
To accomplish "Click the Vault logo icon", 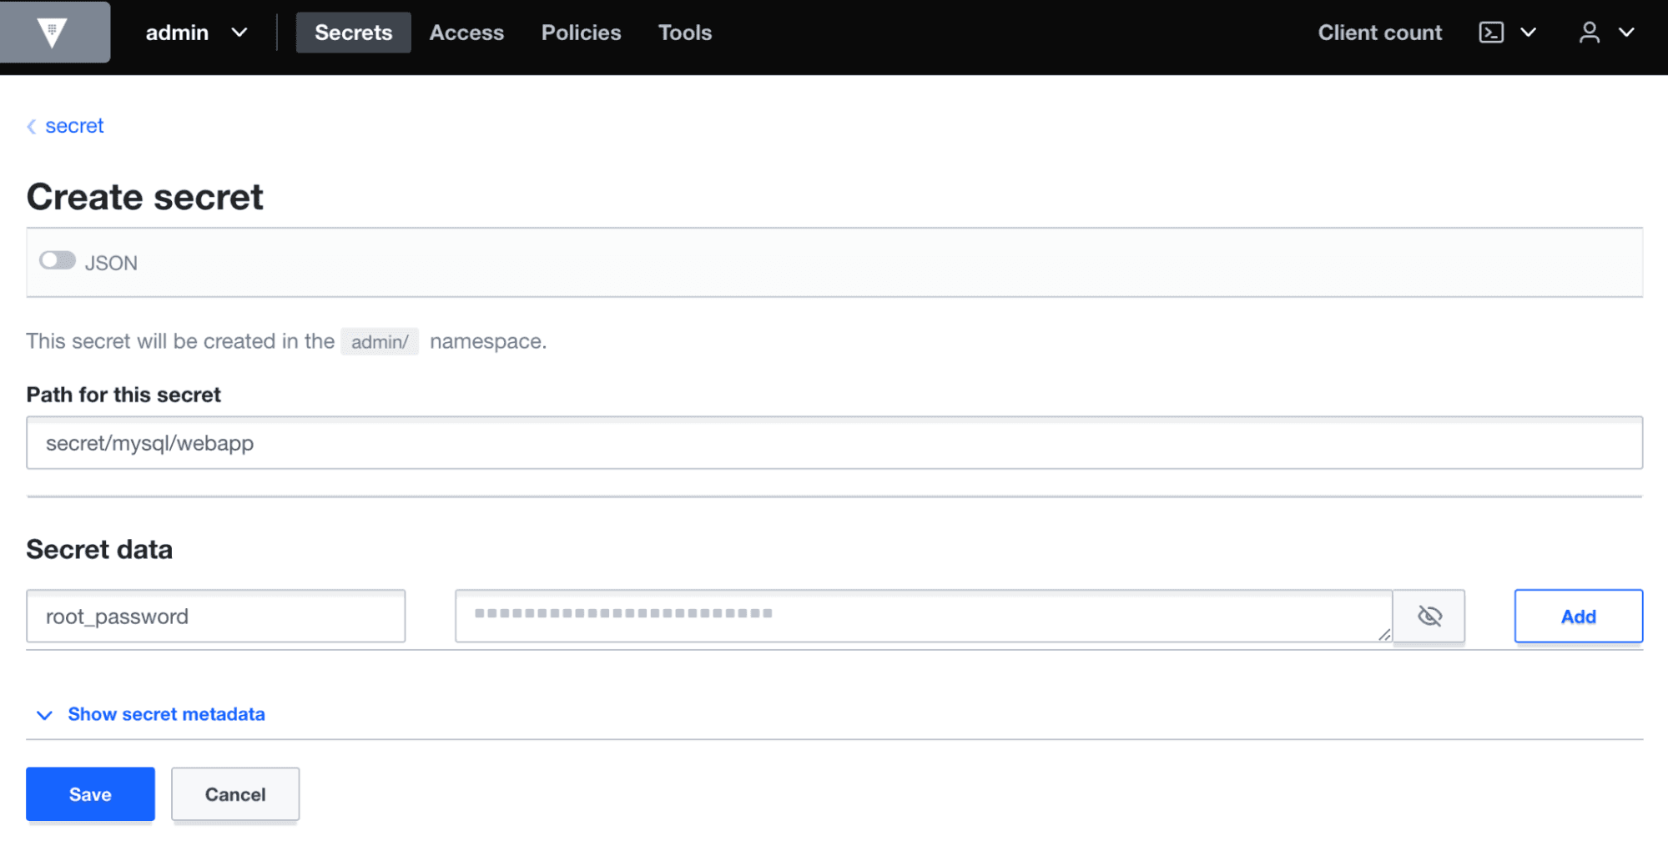I will (53, 33).
